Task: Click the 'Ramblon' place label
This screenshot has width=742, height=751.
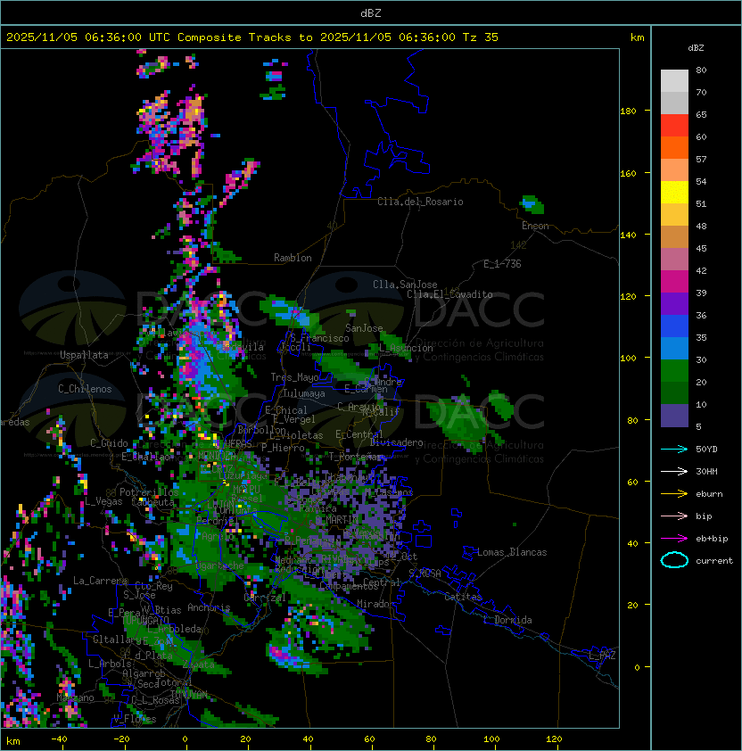Action: pos(293,258)
